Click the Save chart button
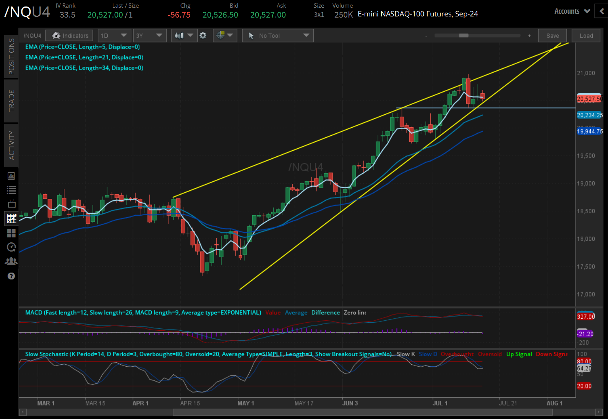Image resolution: width=608 pixels, height=419 pixels. (553, 36)
